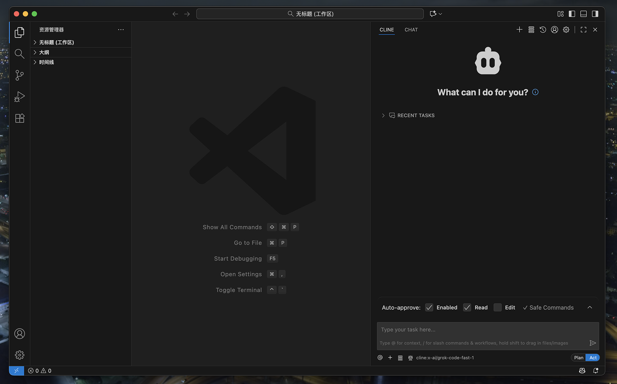
Task: Switch to Plan mode
Action: pyautogui.click(x=579, y=358)
